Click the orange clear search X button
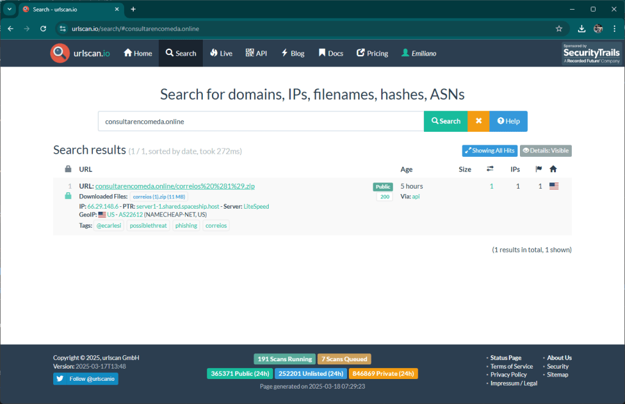Viewport: 625px width, 404px height. click(478, 121)
